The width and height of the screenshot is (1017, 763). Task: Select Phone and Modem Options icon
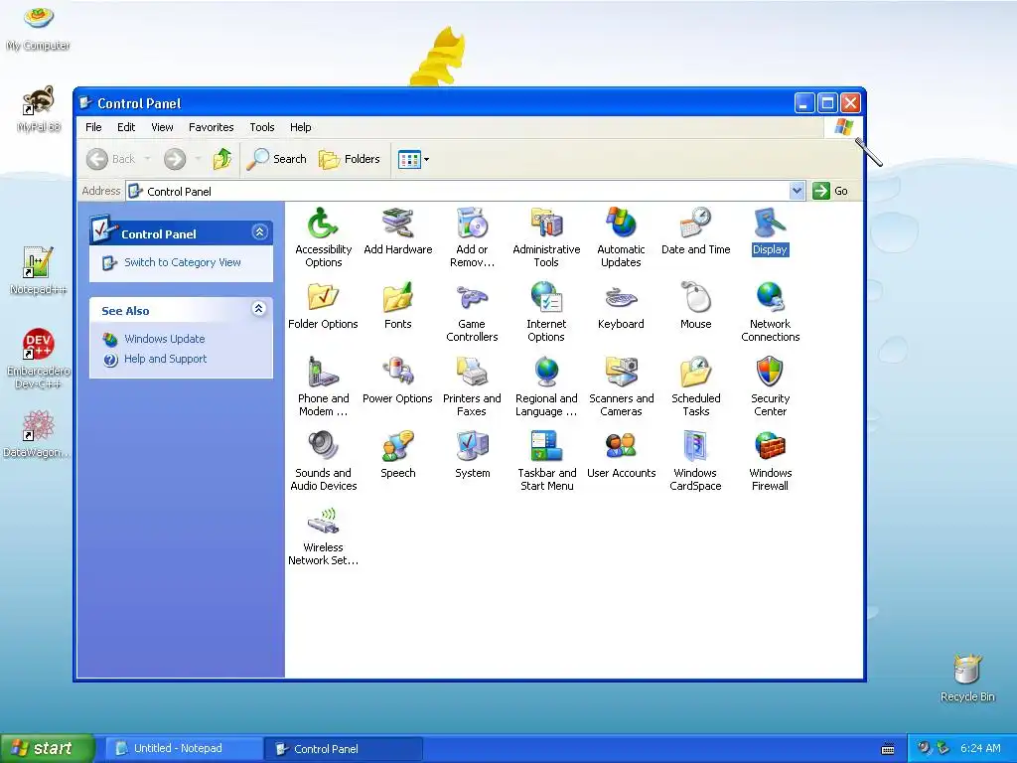tap(323, 373)
